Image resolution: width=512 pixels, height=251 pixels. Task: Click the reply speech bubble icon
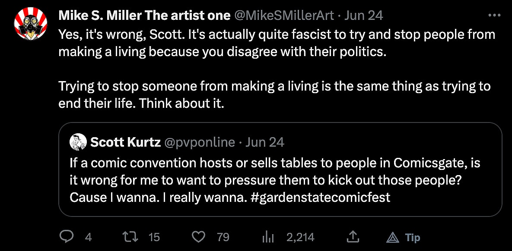pos(66,237)
